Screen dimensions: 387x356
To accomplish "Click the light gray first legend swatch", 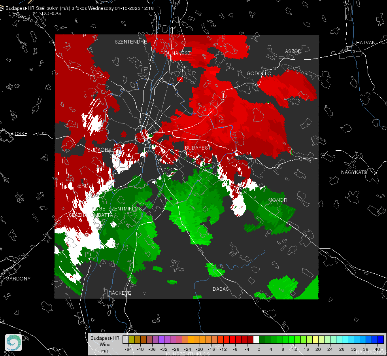I will click(x=125, y=340).
